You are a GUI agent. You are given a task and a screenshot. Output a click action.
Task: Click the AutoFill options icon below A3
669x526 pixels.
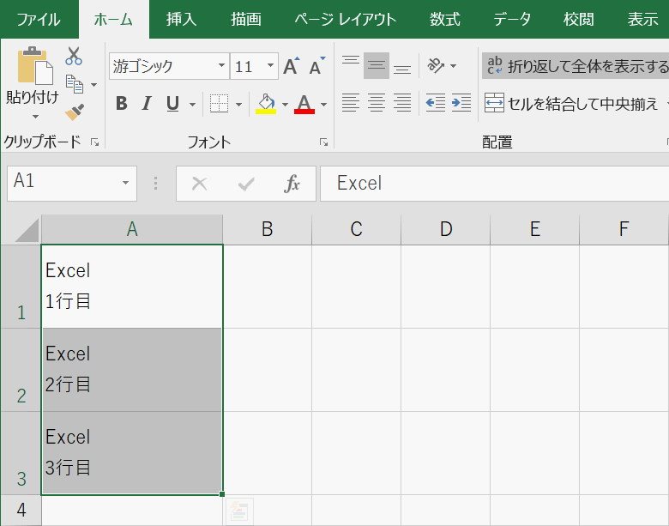pos(239,511)
